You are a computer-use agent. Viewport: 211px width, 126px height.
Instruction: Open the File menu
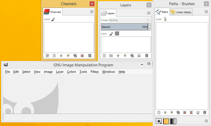click(7, 72)
